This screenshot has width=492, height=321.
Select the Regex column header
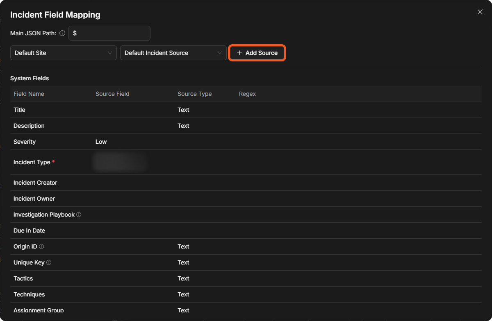coord(247,94)
